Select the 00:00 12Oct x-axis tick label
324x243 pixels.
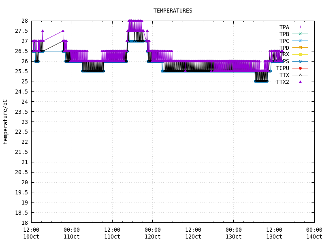click(153, 233)
